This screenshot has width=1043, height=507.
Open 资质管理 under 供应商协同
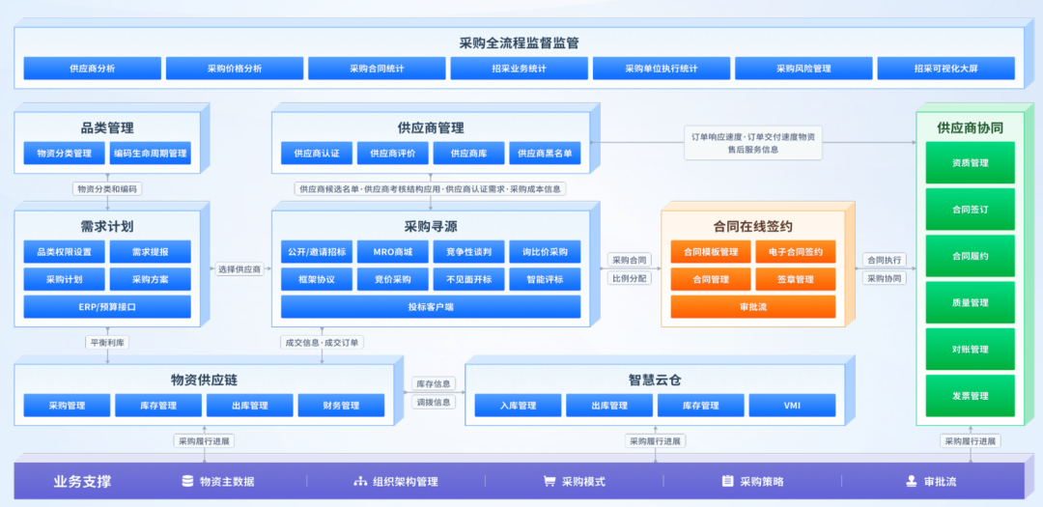coord(970,162)
